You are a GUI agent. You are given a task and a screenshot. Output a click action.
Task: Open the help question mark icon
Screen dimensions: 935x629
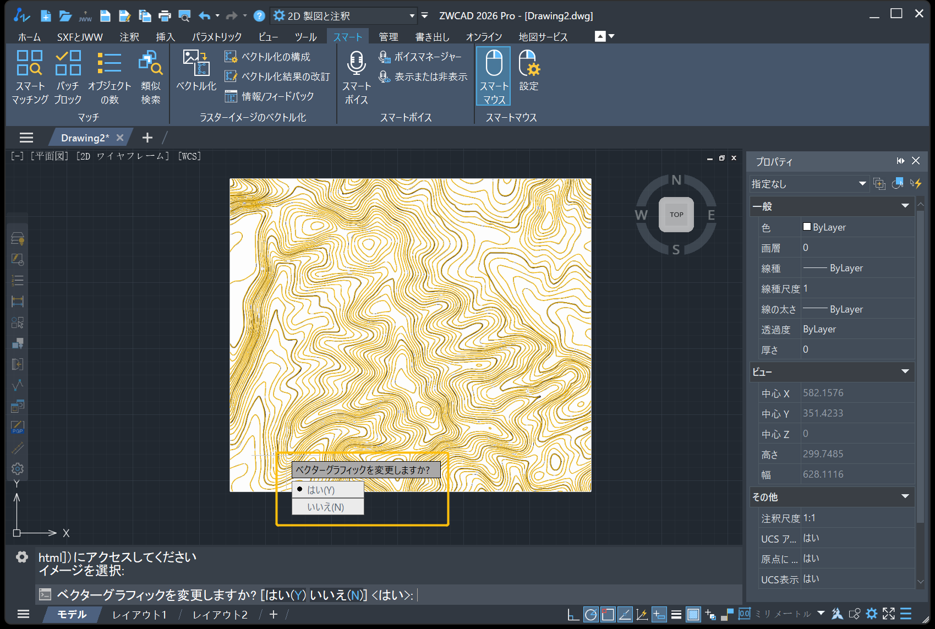click(259, 16)
